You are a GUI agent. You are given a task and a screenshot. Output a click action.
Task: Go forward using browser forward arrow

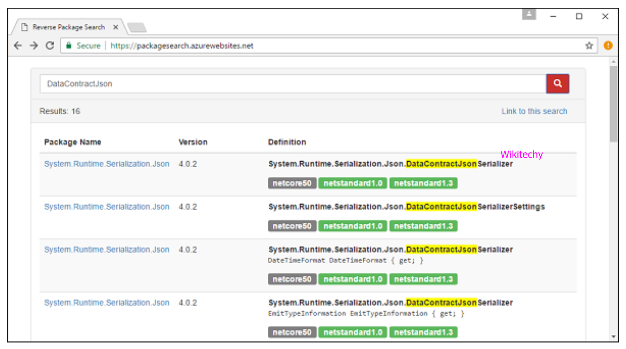(34, 46)
